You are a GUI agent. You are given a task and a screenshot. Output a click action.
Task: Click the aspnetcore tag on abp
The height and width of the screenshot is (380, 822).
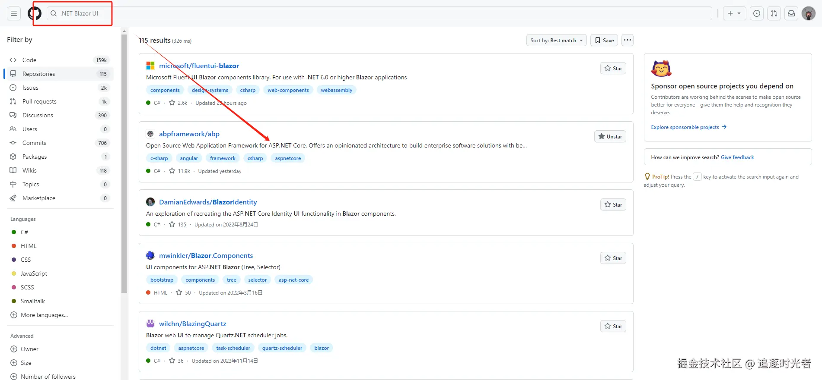(x=288, y=158)
